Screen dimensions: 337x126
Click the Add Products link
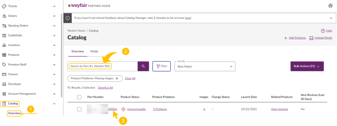click(295, 38)
